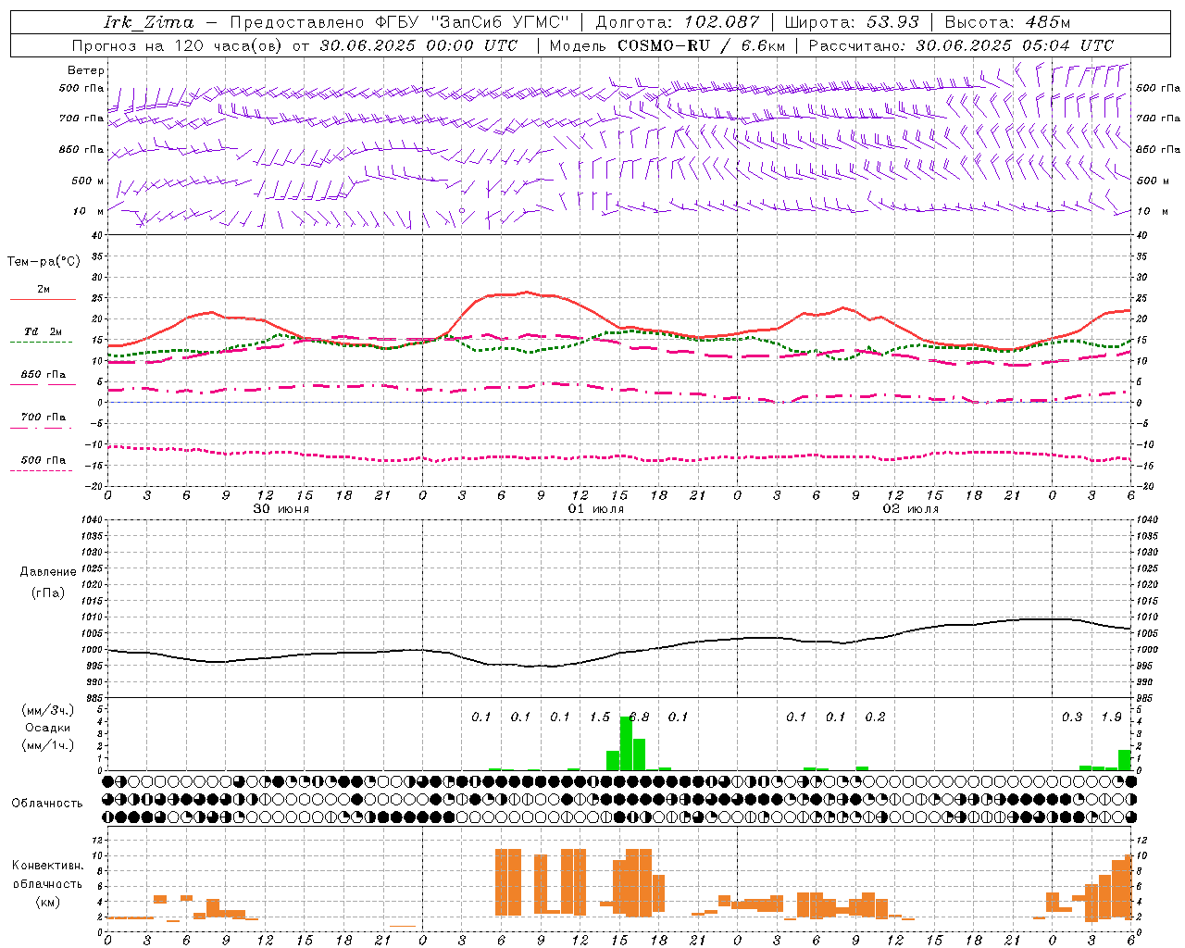Click the date label "01 июля"
Screen dimensions: 1185x948
[x=596, y=509]
